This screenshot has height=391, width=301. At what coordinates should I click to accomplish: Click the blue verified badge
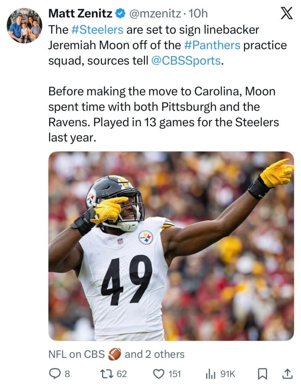coord(120,14)
